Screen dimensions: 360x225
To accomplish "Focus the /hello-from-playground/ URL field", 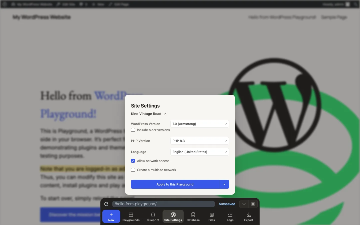I will (x=163, y=204).
